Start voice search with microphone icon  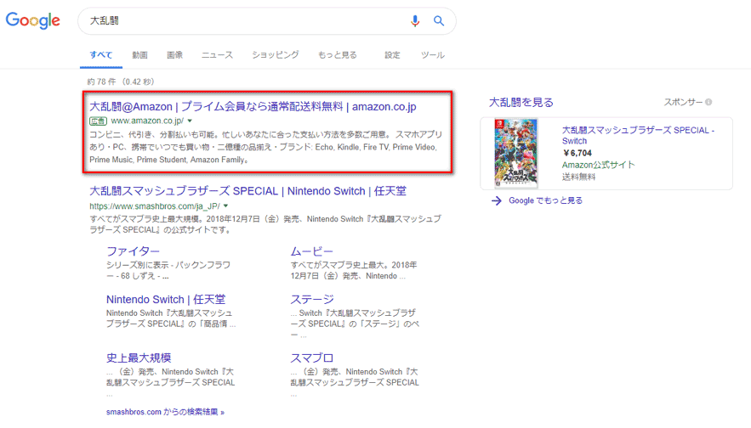pos(415,21)
